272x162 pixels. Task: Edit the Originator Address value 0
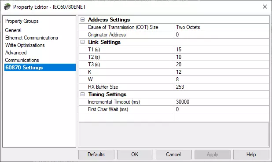pyautogui.click(x=221, y=35)
